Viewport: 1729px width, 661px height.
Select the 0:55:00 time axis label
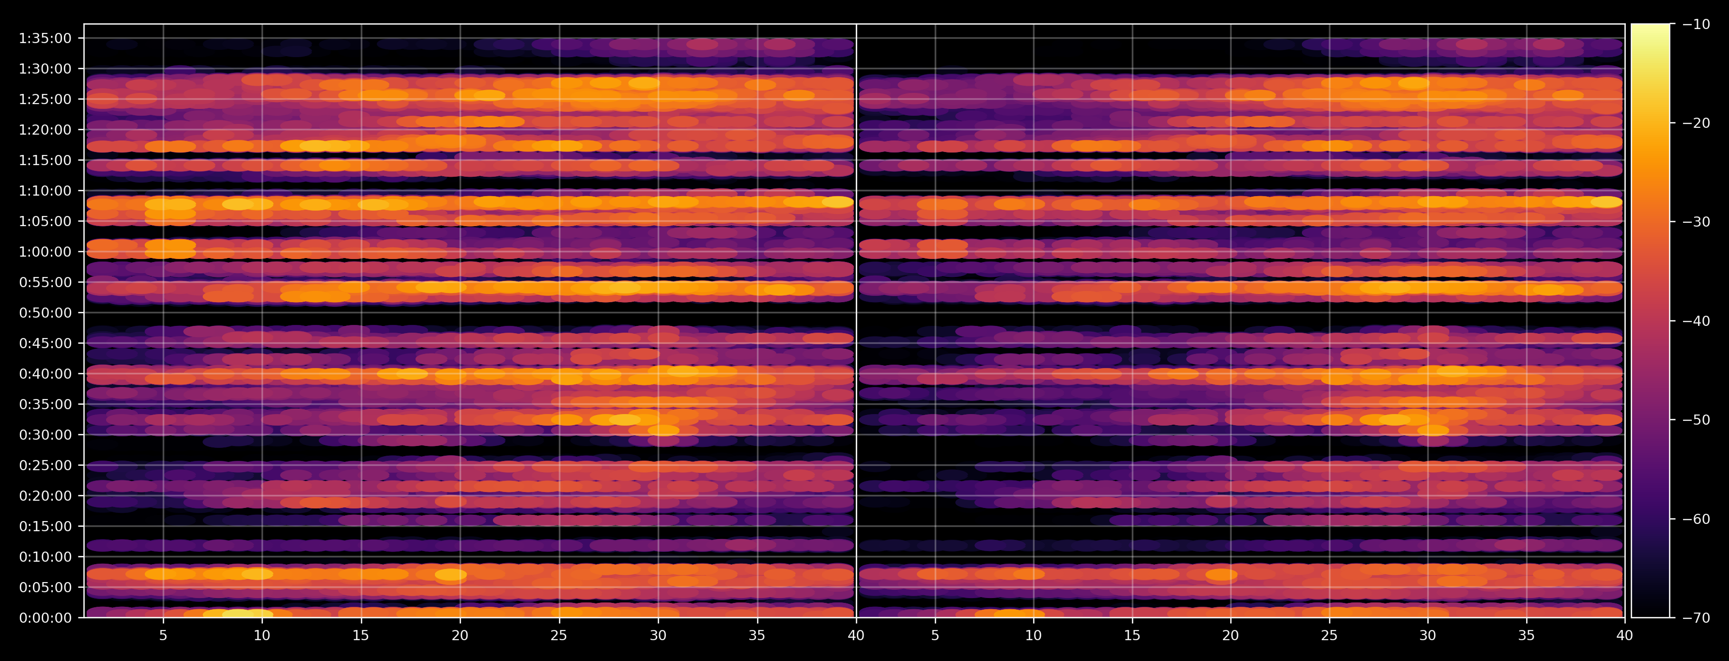[x=45, y=282]
